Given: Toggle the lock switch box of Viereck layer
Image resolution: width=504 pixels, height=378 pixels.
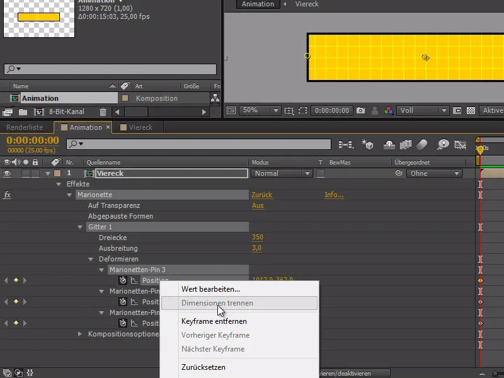Looking at the screenshot, I should pos(35,174).
